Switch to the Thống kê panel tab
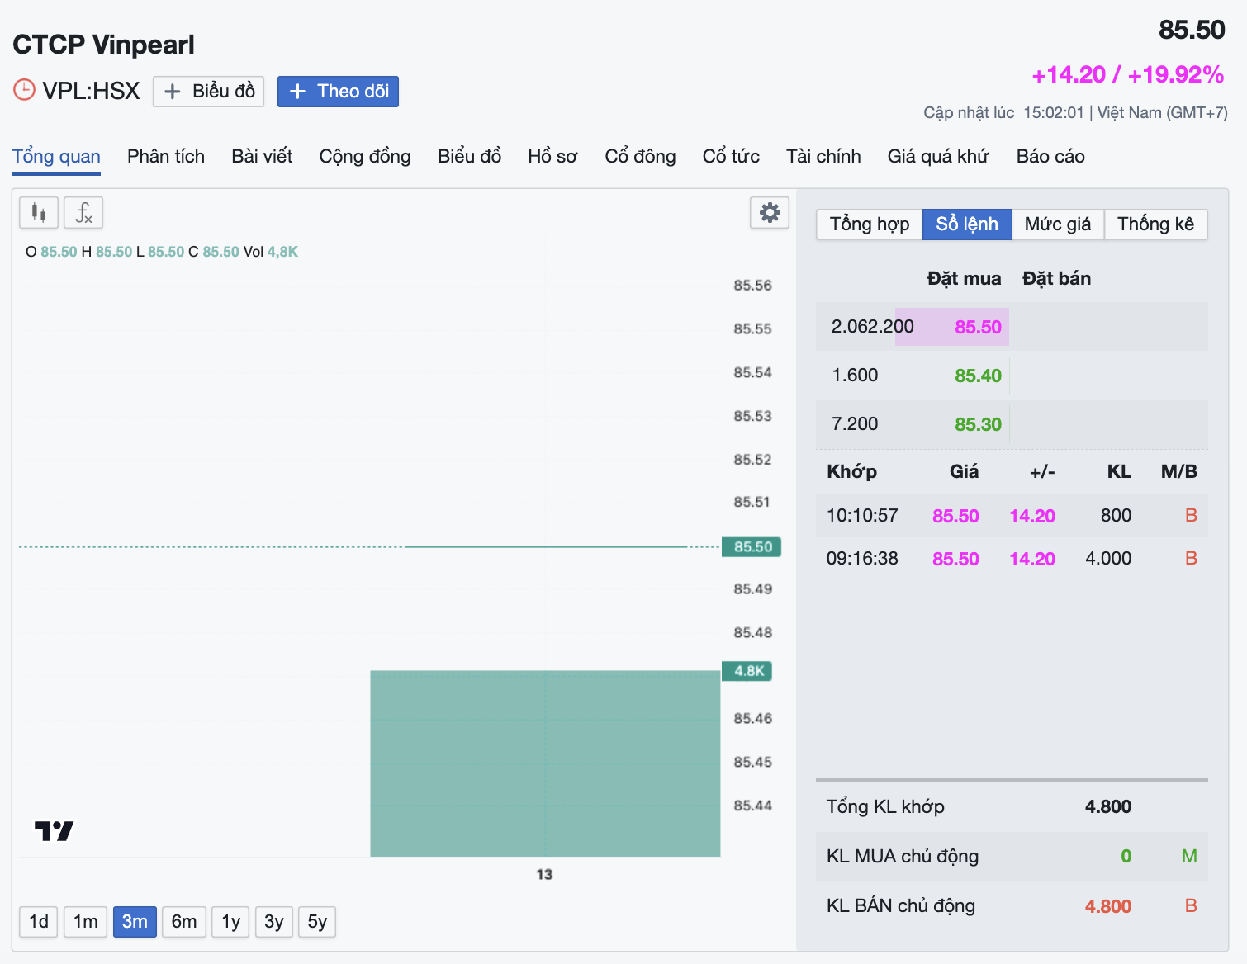Viewport: 1247px width, 964px height. 1155,224
